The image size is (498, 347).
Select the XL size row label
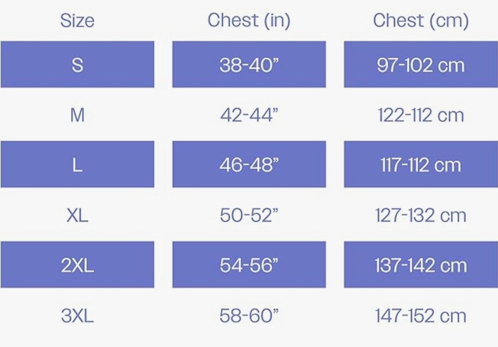click(x=77, y=216)
